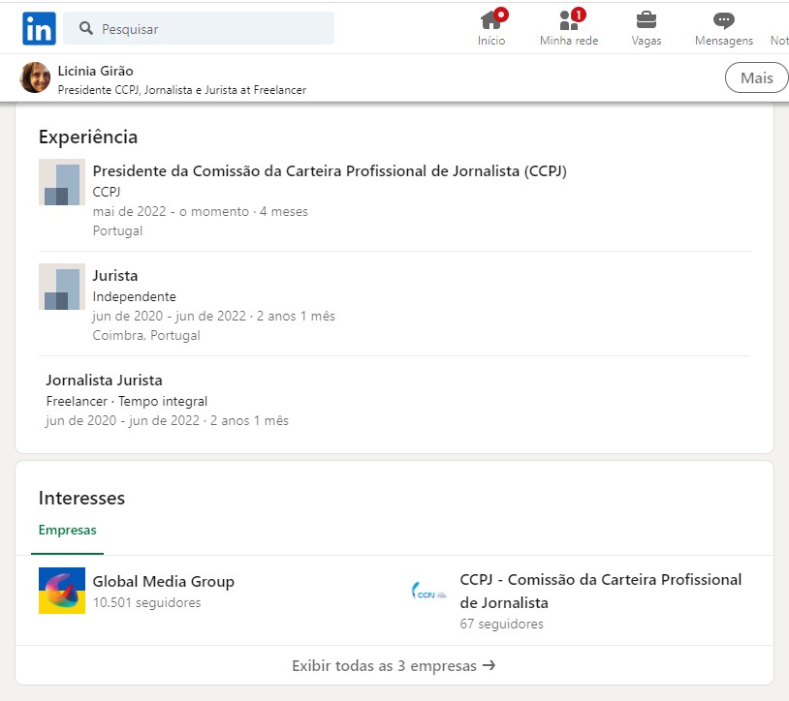Select the Empresas tab
This screenshot has height=701, width=789.
pos(67,531)
